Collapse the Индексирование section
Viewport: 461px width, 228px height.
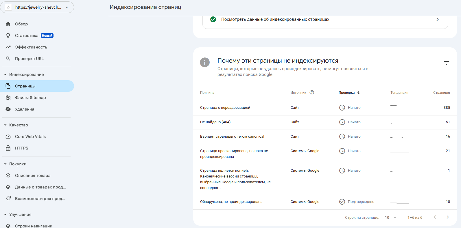tap(5, 74)
